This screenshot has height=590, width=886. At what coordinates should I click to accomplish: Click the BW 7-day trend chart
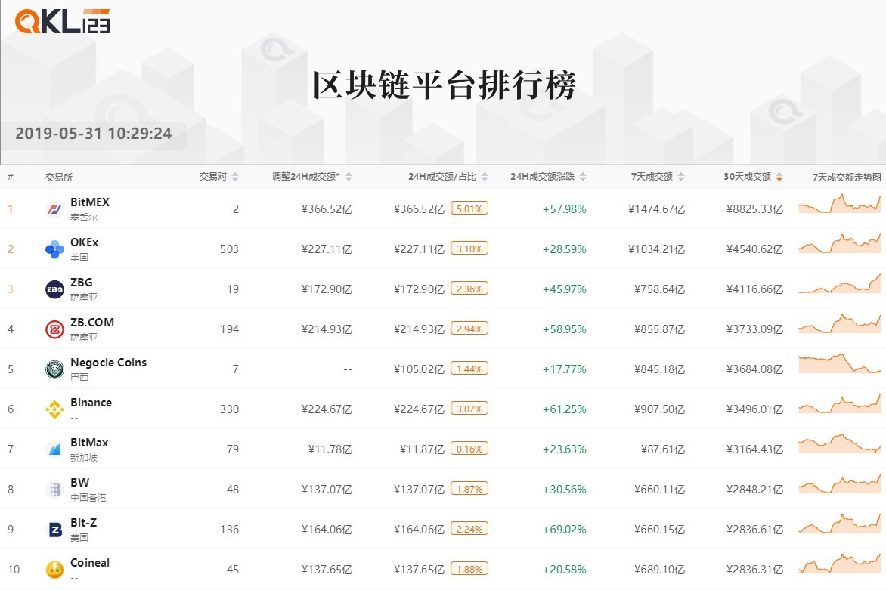[840, 483]
